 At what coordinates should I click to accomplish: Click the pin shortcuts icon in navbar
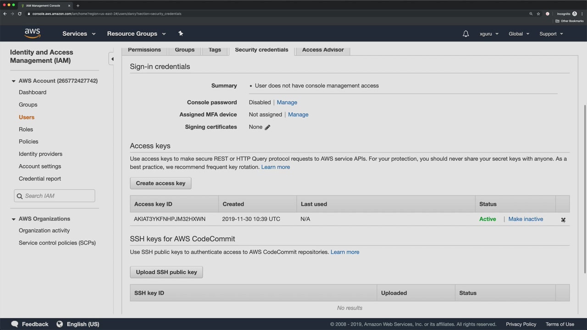coord(181,33)
